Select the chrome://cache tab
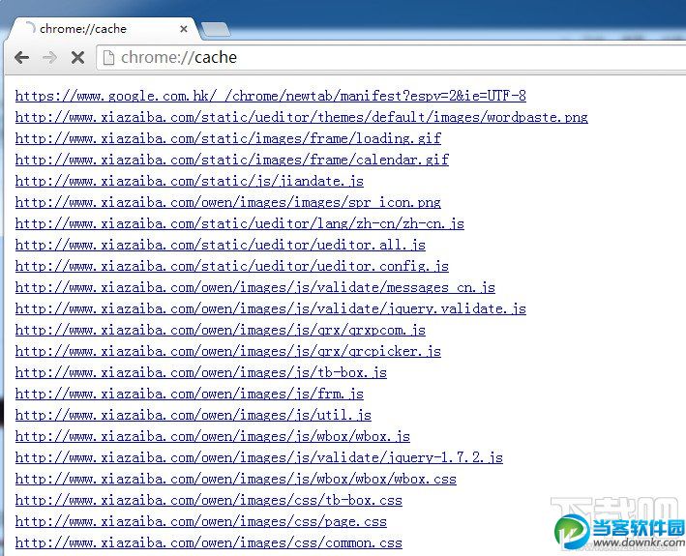Screen dimensions: 686x556 [103, 29]
